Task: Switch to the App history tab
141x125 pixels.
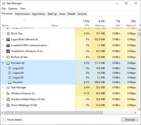Action: [x=38, y=14]
